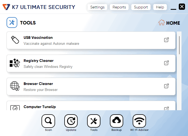Click the USB Vaccination flash drive icon
This screenshot has width=188, height=136.
tap(15, 40)
